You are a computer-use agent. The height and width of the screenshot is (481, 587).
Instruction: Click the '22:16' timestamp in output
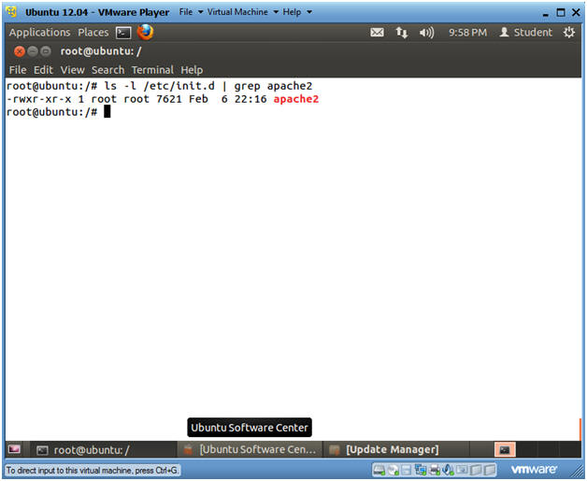(251, 99)
